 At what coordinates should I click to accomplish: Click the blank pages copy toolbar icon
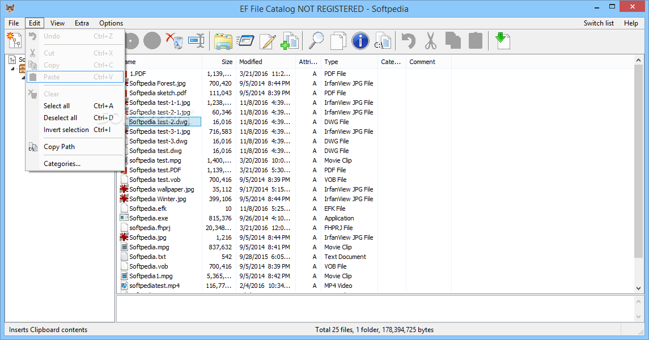(x=338, y=41)
